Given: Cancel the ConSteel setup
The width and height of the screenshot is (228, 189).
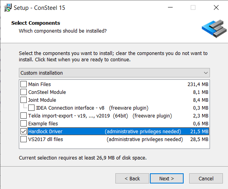Looking at the screenshot, I should [x=206, y=178].
